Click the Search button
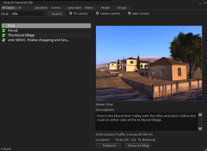The image size is (207, 151). tap(57, 14)
